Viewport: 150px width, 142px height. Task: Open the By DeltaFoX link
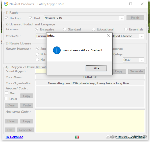(x=14, y=137)
